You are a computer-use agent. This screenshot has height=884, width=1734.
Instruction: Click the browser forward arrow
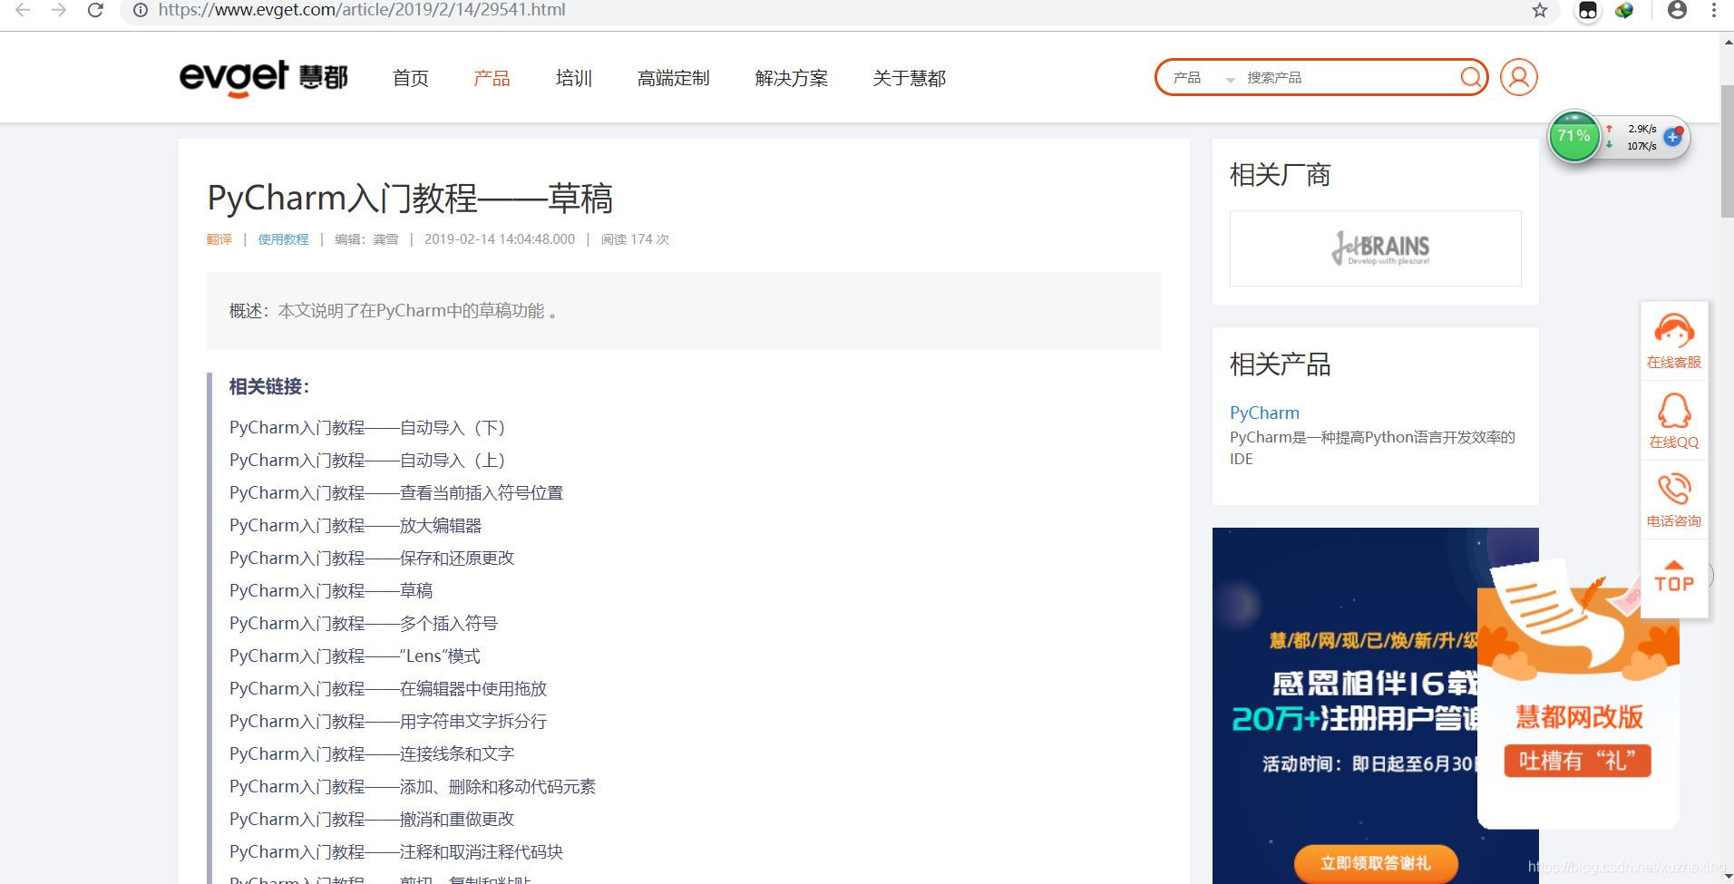coord(59,11)
